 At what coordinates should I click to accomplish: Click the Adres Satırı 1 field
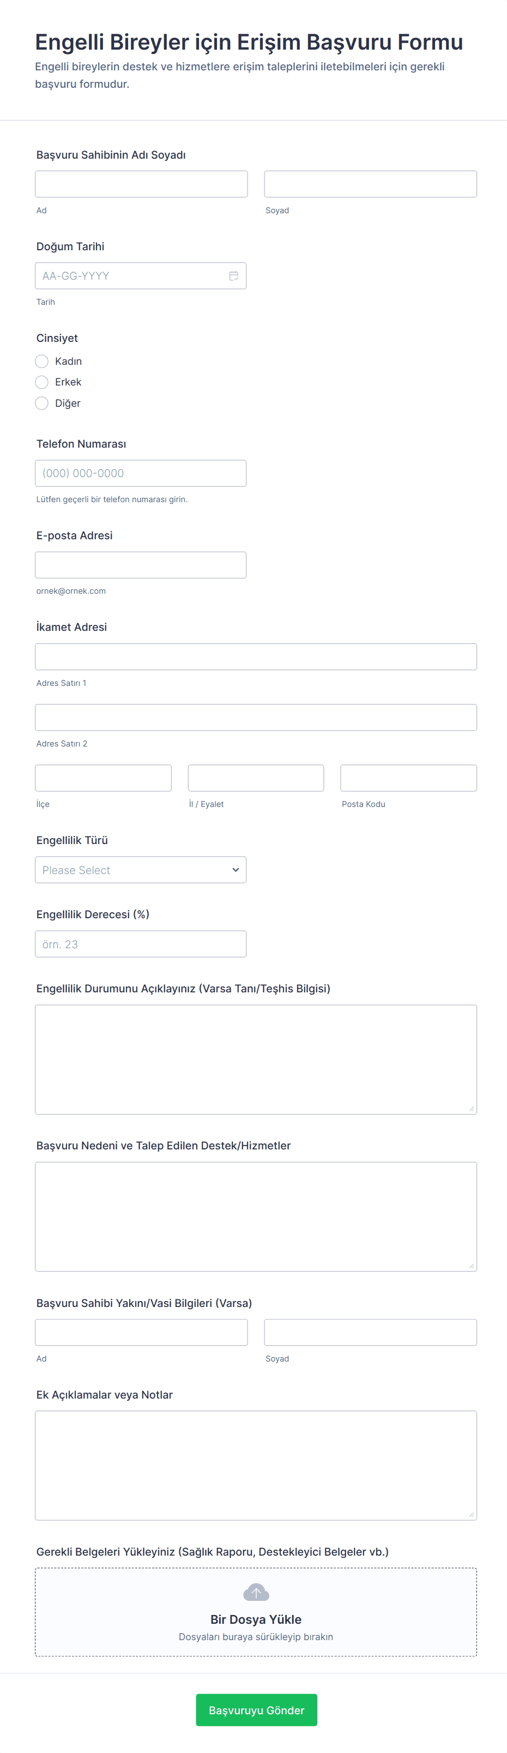coord(256,656)
